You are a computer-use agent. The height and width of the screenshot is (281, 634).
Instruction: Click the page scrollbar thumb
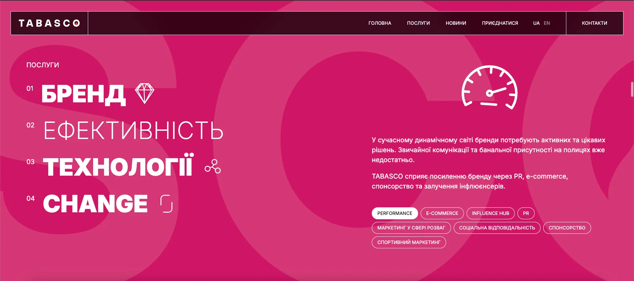pyautogui.click(x=632, y=89)
